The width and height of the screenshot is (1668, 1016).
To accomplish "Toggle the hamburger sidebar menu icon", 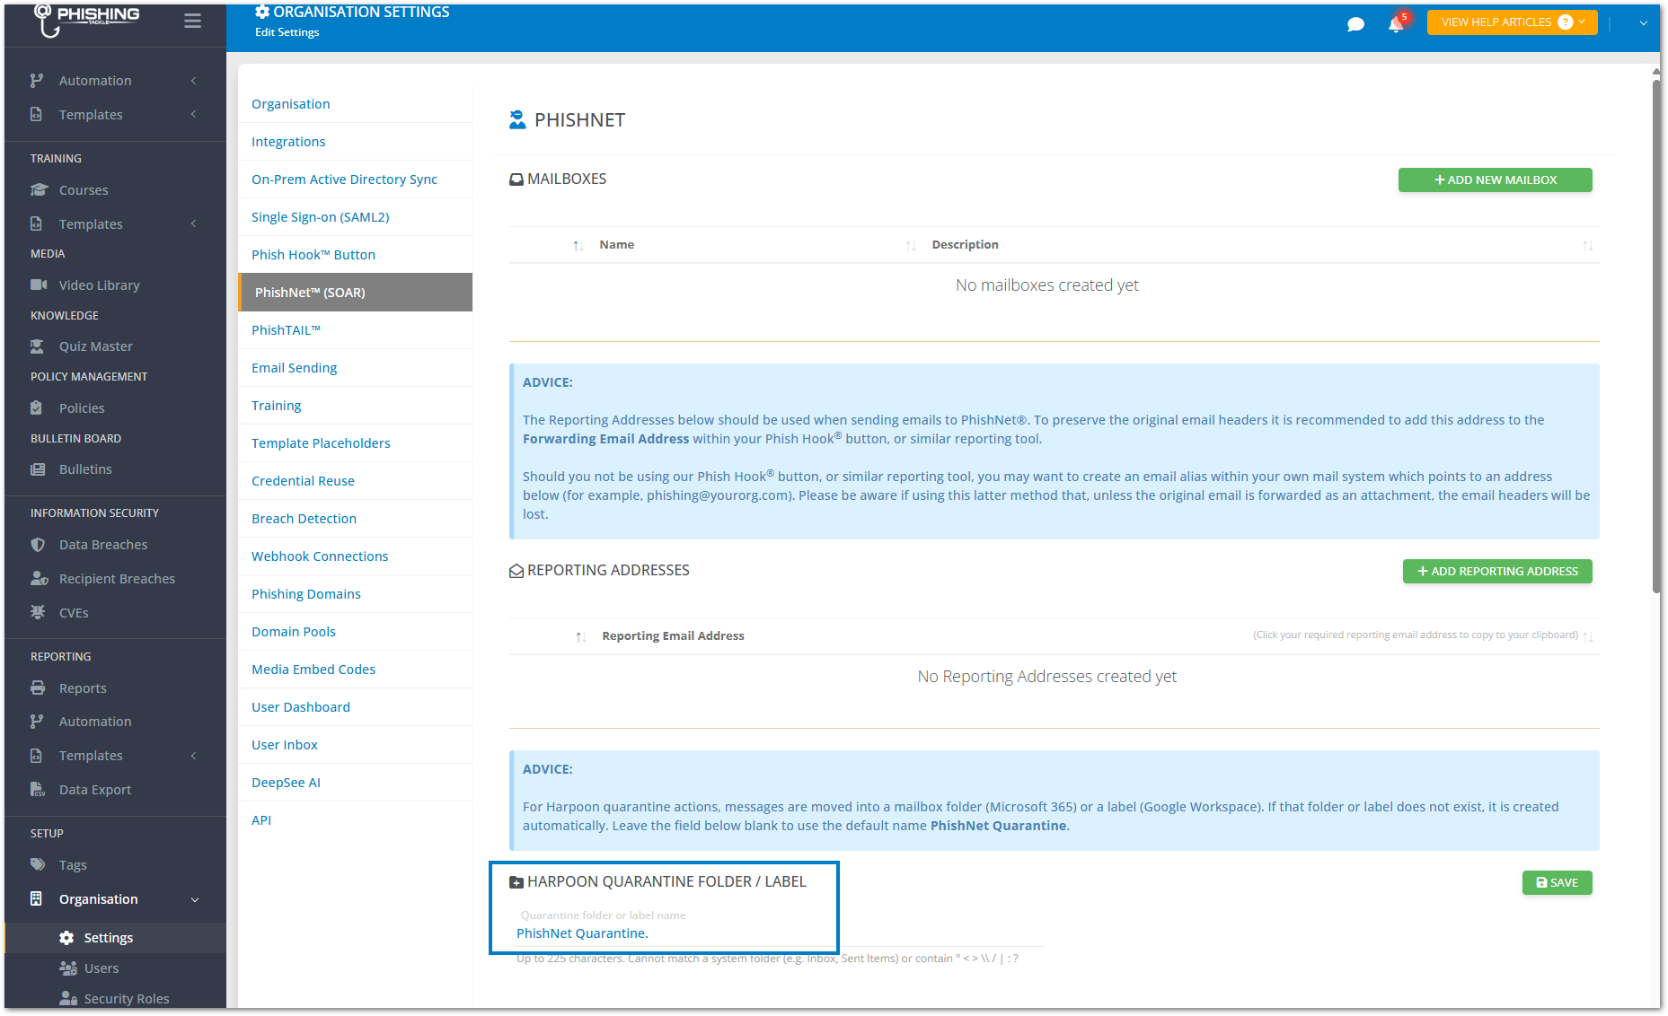I will [x=192, y=21].
